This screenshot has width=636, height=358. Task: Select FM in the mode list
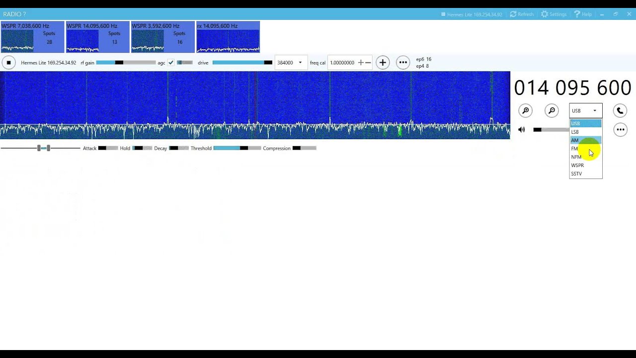(585, 149)
